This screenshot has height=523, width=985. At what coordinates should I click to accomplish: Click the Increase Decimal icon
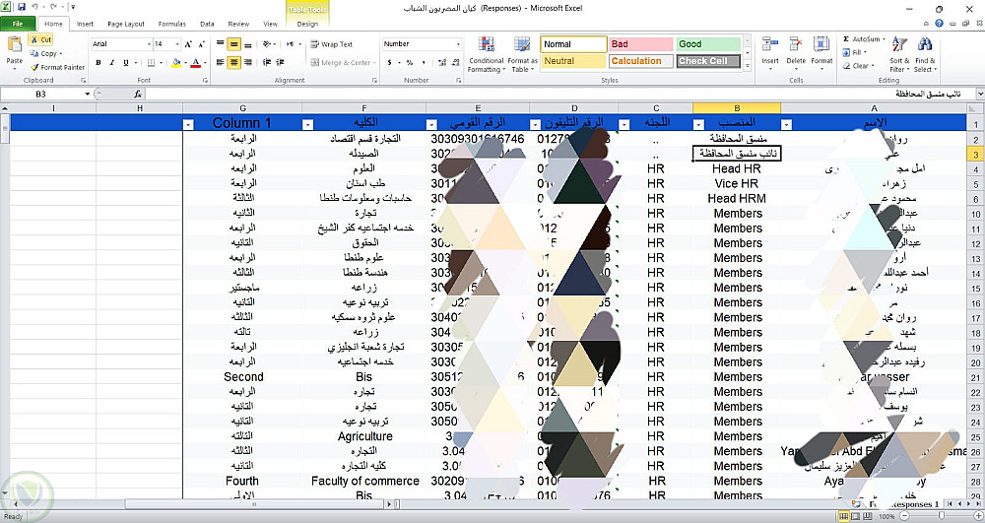tap(442, 62)
